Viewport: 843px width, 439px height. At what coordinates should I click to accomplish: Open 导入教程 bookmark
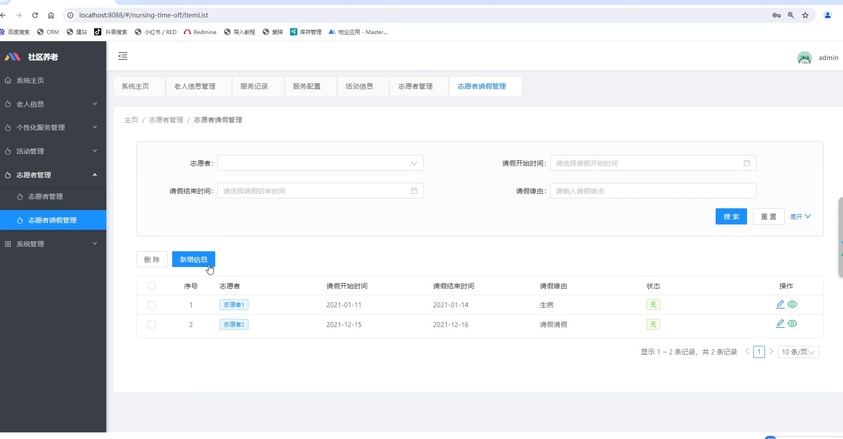coord(239,32)
